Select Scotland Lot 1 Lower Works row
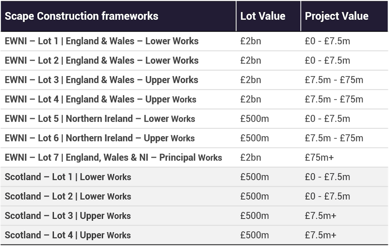The image size is (389, 246). [194, 177]
